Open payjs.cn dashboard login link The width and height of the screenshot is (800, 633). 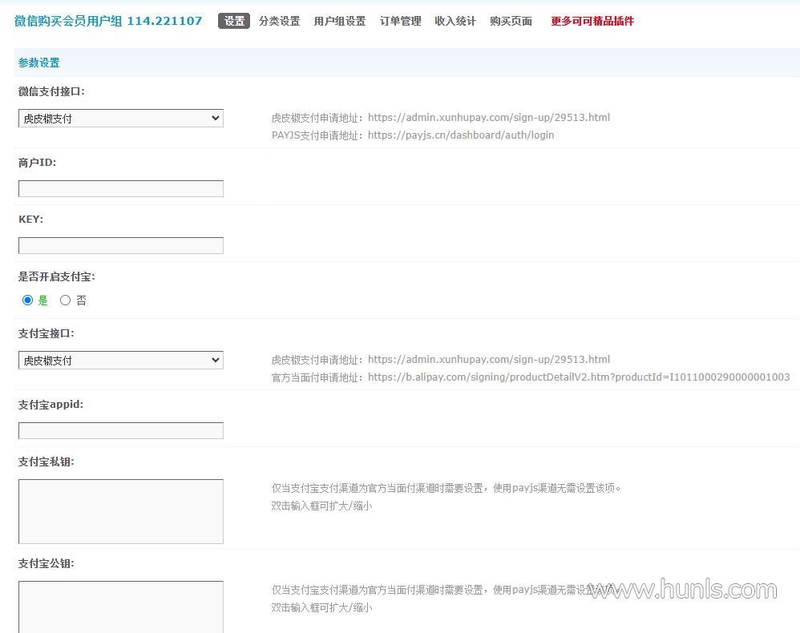point(461,135)
